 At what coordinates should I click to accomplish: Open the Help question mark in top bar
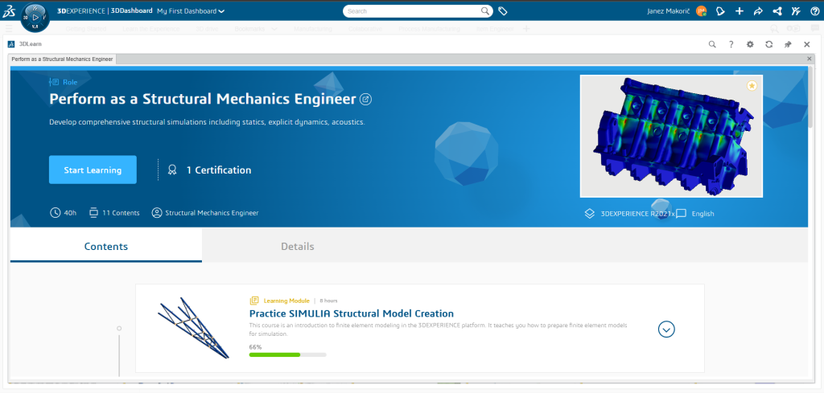814,11
